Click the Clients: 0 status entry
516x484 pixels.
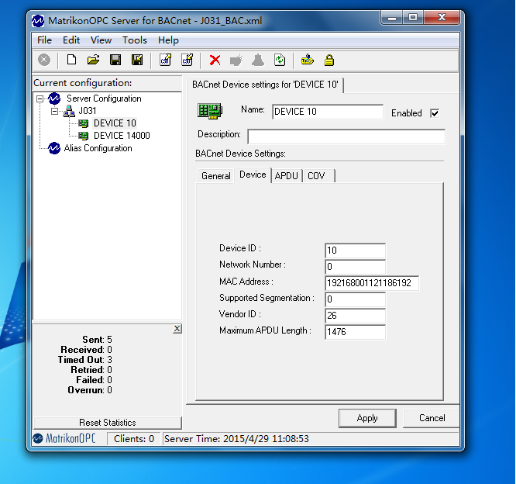pyautogui.click(x=133, y=439)
